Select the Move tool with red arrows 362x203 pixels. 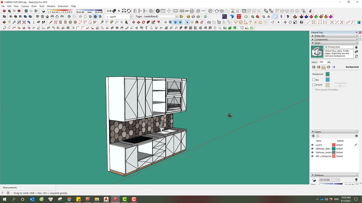[x=133, y=22]
